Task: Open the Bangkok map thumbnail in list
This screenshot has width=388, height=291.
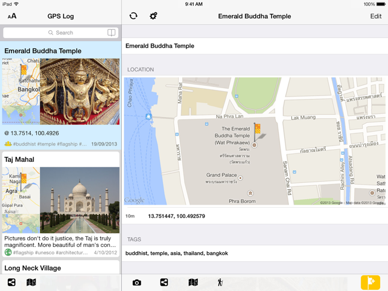Action: click(21, 91)
